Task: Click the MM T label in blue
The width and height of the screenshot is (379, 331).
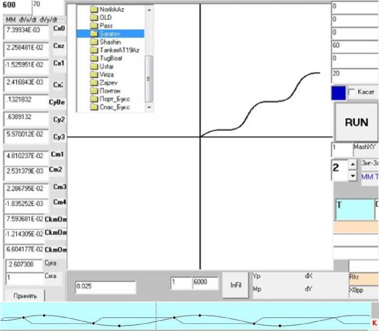Action: point(370,176)
